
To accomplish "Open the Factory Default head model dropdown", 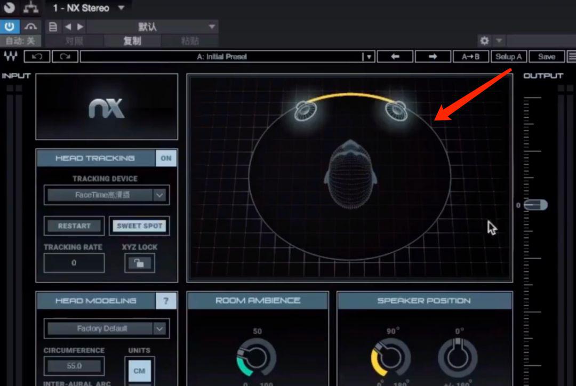I will pyautogui.click(x=107, y=328).
